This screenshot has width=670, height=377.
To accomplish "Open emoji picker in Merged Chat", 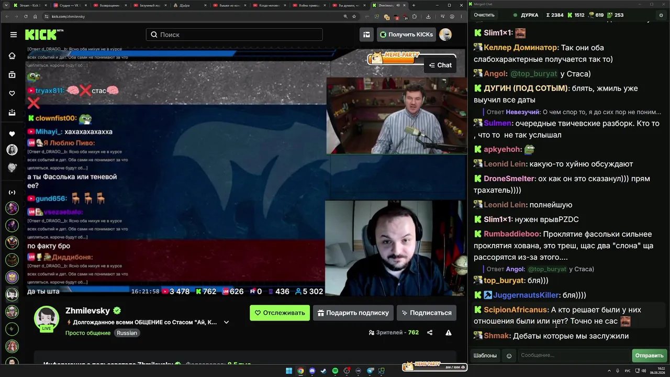I will (509, 356).
